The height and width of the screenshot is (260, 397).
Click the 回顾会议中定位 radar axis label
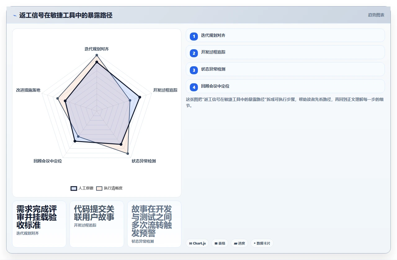tap(48, 161)
